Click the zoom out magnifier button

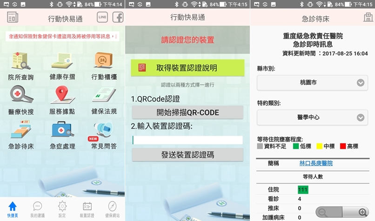(x=329, y=212)
